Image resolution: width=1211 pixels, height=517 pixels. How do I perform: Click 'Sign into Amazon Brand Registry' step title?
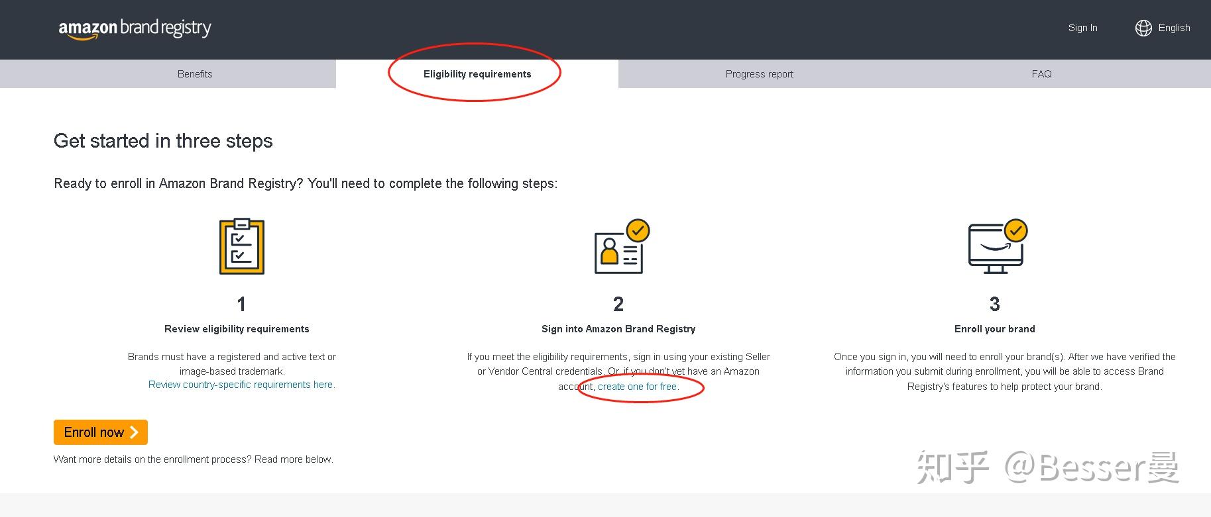click(x=618, y=329)
